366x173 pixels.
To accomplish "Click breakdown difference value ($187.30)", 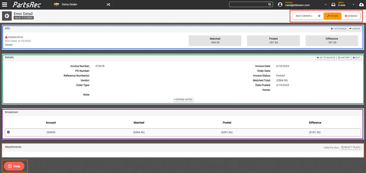I will click(315, 132).
